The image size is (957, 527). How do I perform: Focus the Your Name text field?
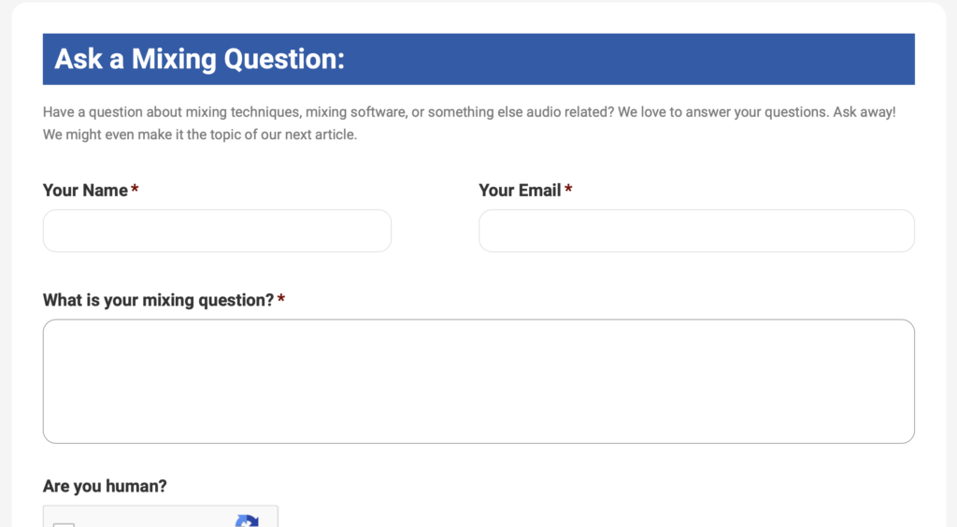pyautogui.click(x=217, y=231)
